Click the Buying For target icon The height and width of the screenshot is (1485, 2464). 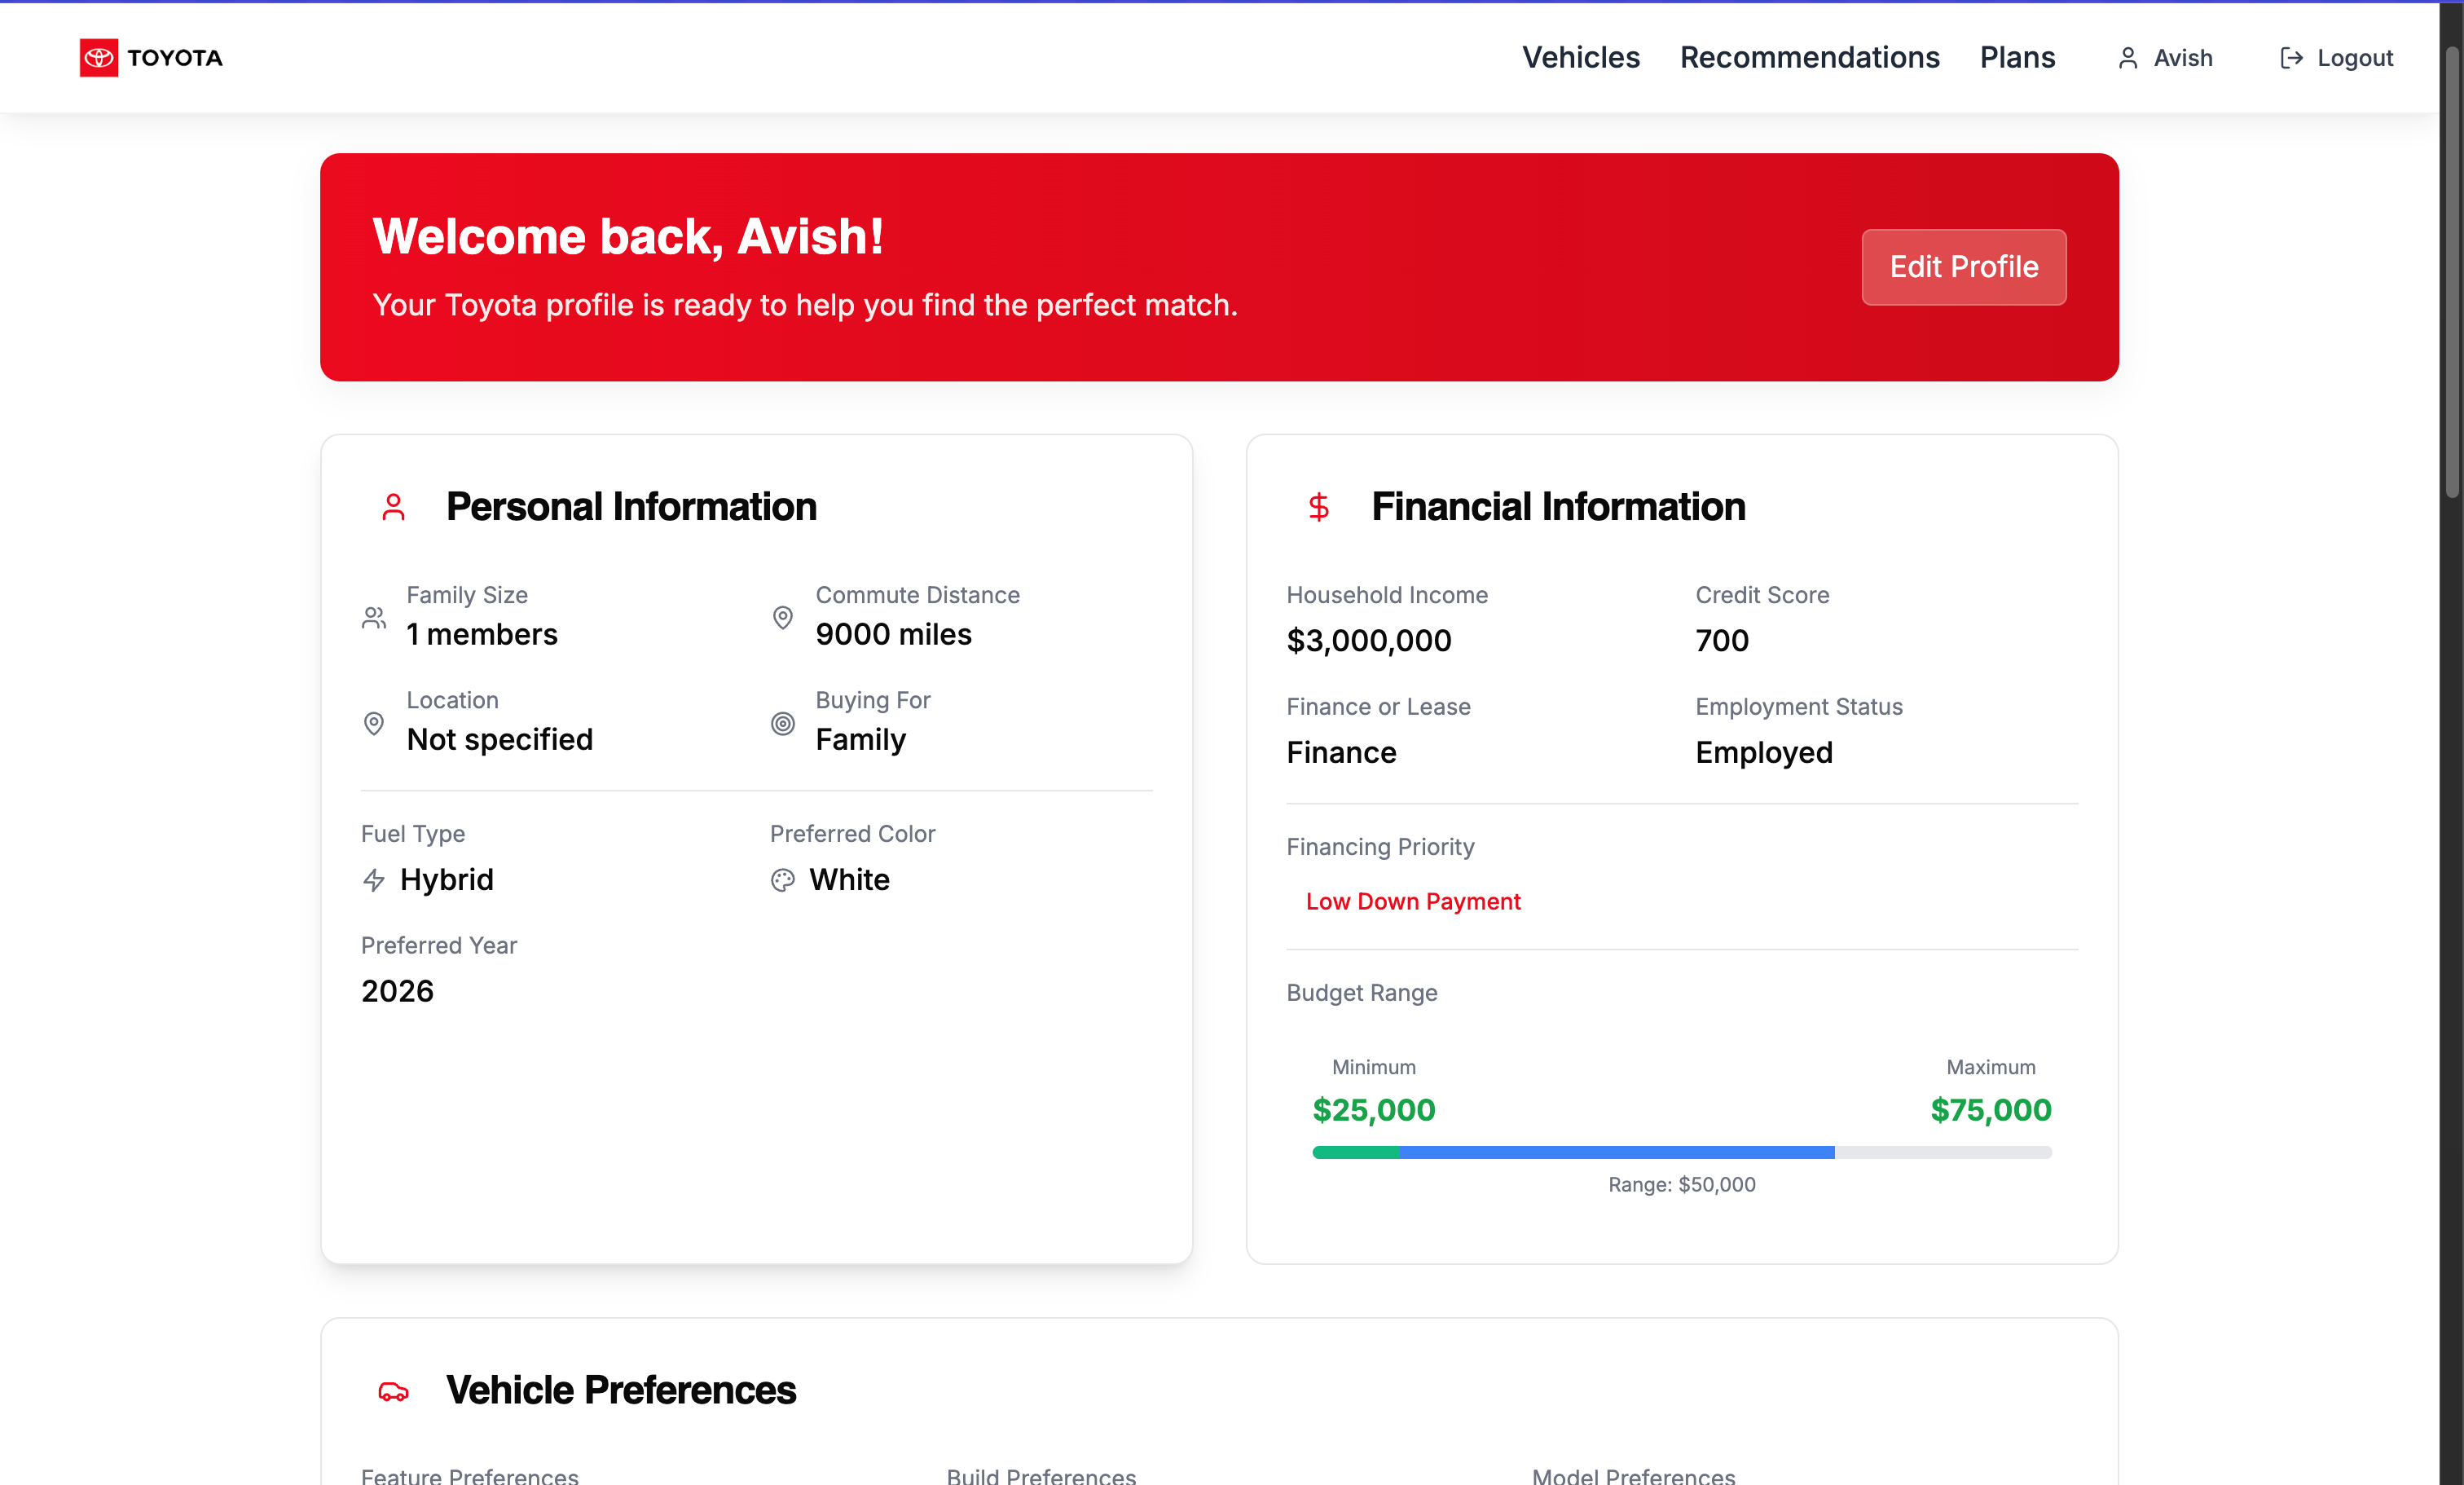783,723
